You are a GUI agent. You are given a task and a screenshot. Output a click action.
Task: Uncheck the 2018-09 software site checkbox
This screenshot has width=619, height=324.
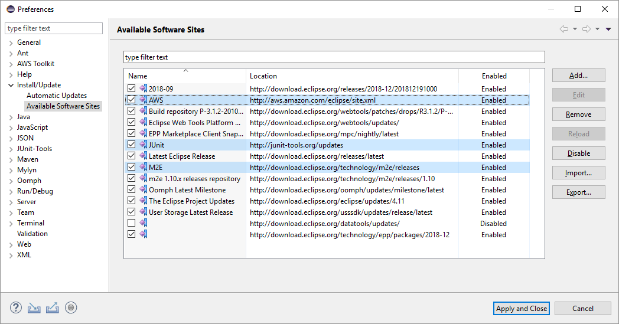pos(132,89)
